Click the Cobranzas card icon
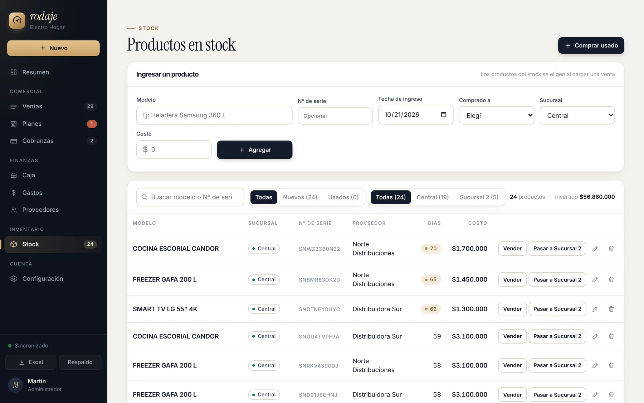Image resolution: width=644 pixels, height=403 pixels. 14,141
